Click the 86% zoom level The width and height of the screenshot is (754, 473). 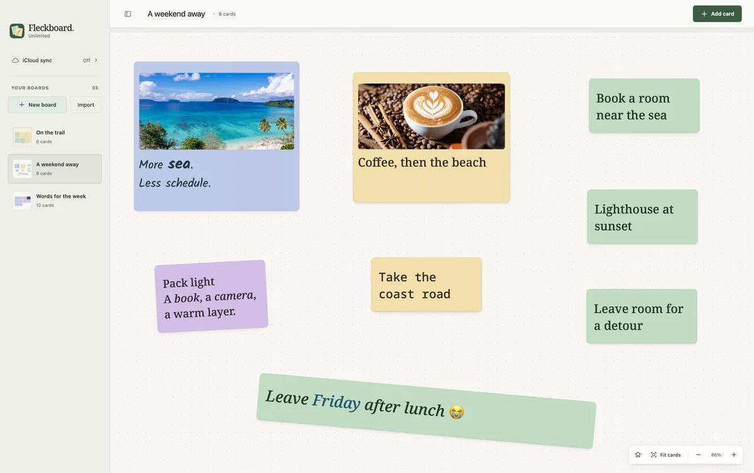[x=716, y=455]
